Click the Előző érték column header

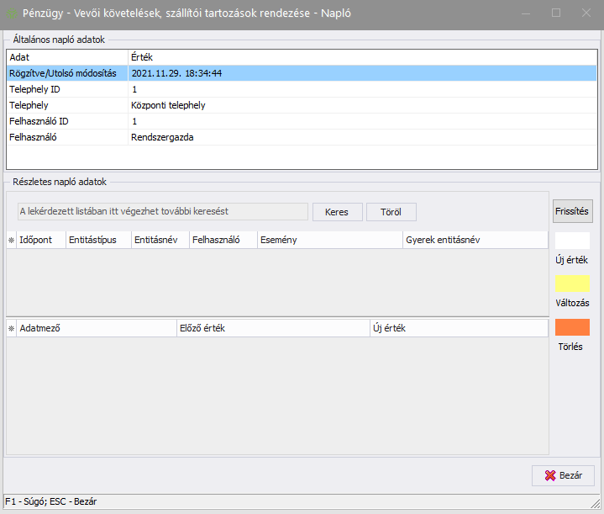click(x=271, y=328)
